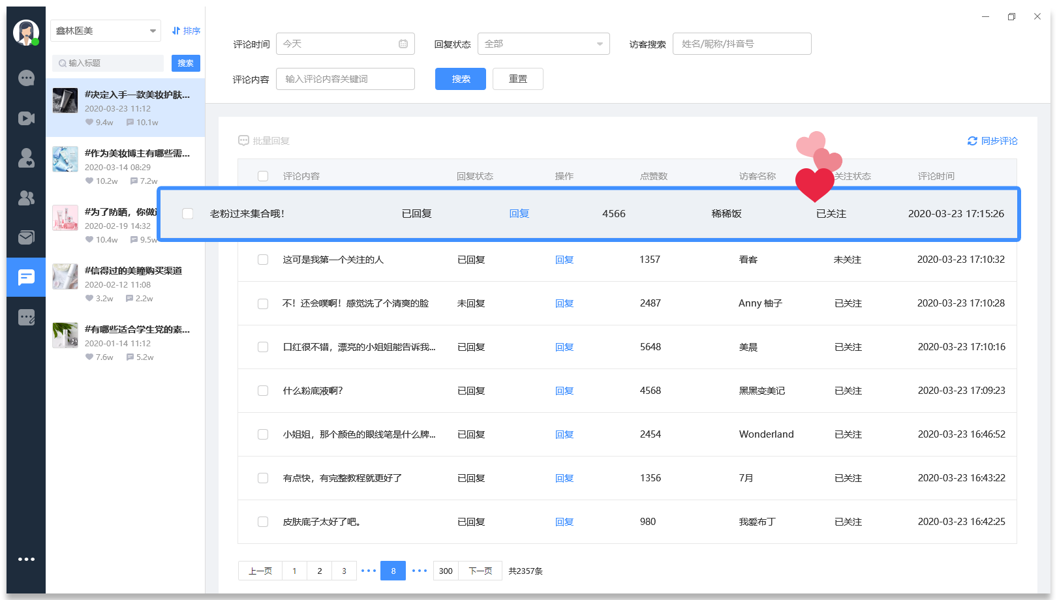1057x600 pixels.
Task: Click the calendar icon in 评论时间 field
Action: tap(403, 44)
